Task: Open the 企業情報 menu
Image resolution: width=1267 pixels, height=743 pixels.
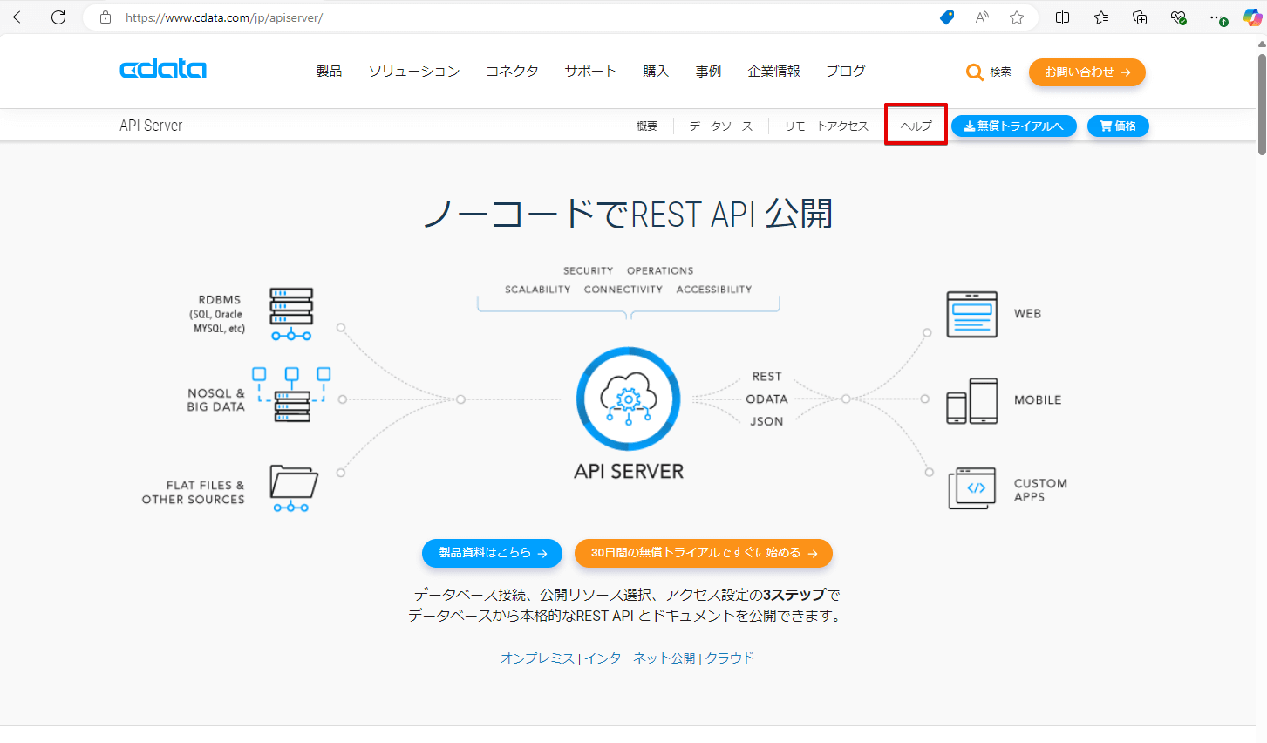Action: (773, 72)
